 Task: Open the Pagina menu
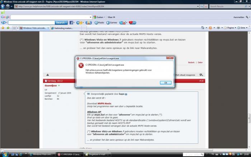coord(230,28)
